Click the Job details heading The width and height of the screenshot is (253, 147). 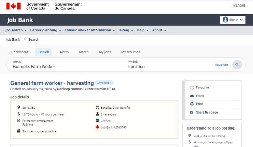point(20,97)
